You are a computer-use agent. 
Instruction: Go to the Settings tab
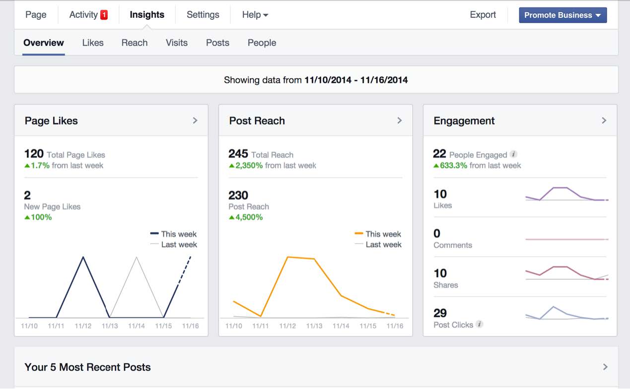pyautogui.click(x=203, y=15)
